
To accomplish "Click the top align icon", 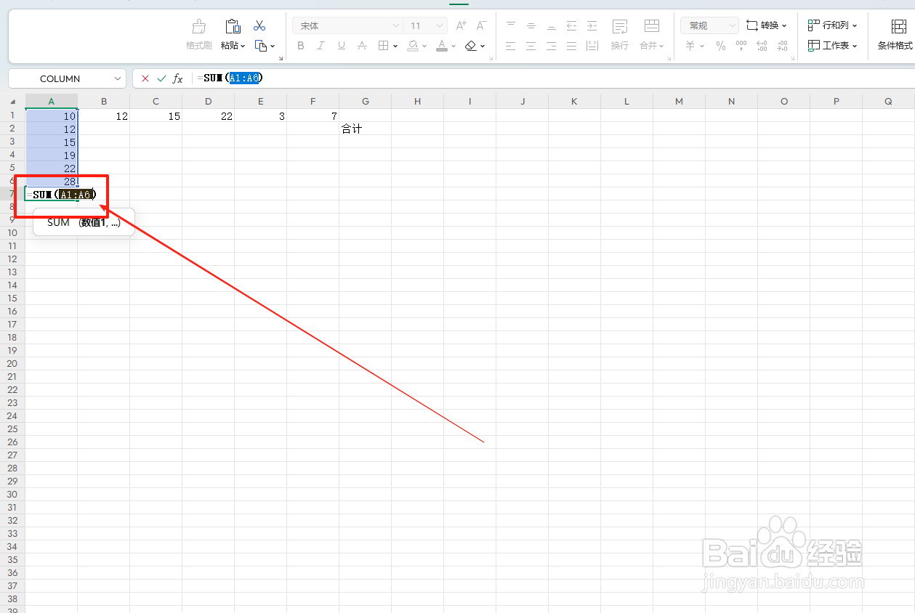I will [x=511, y=25].
